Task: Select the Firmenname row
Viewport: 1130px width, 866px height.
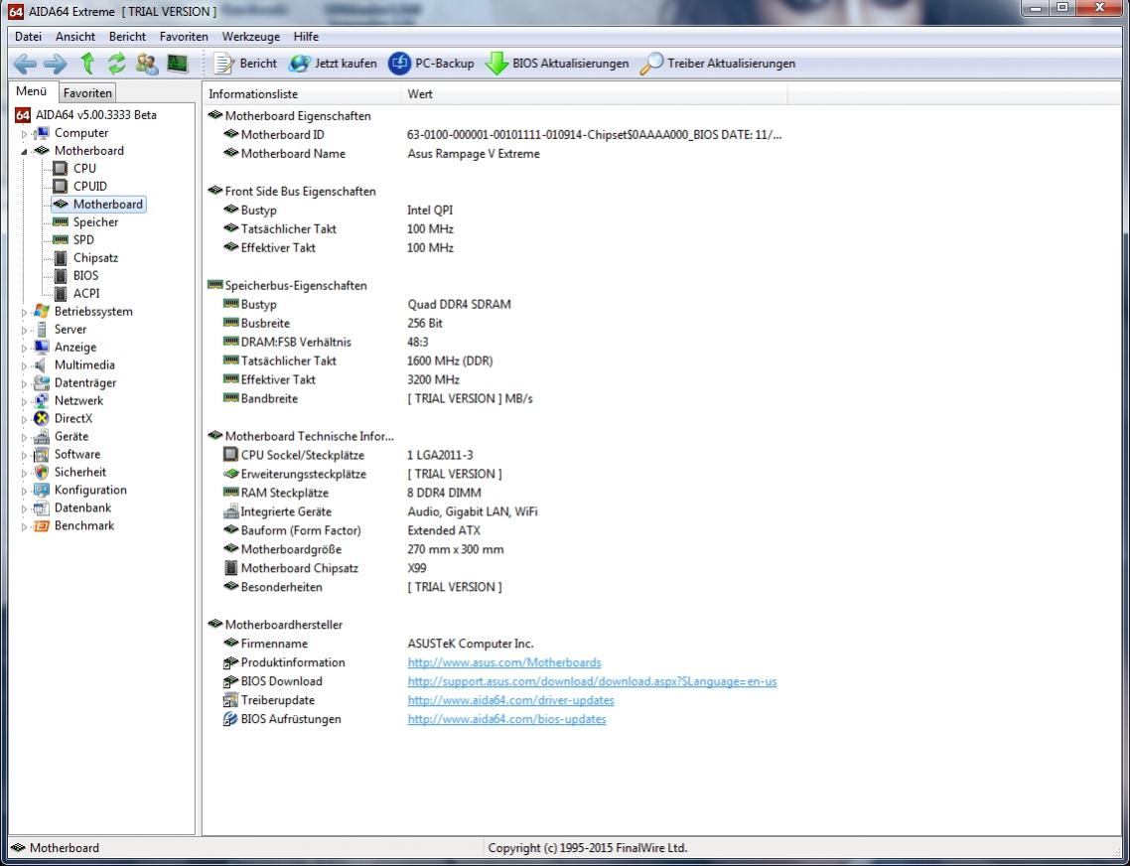Action: (378, 644)
